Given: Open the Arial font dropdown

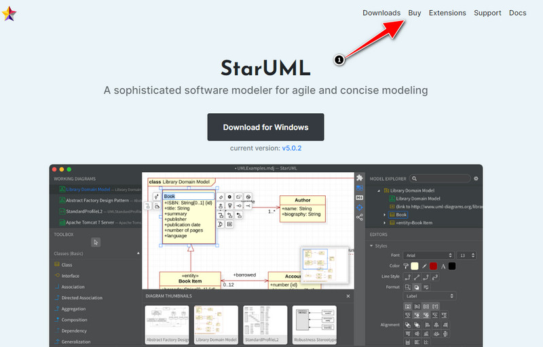Looking at the screenshot, I should (428, 256).
